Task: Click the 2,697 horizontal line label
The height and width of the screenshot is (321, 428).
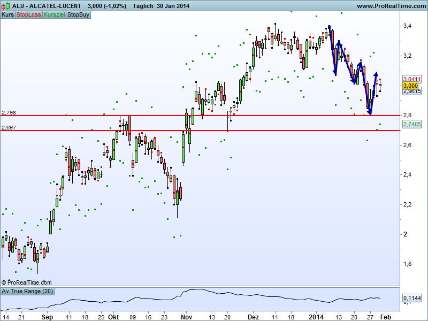Action: [x=9, y=127]
